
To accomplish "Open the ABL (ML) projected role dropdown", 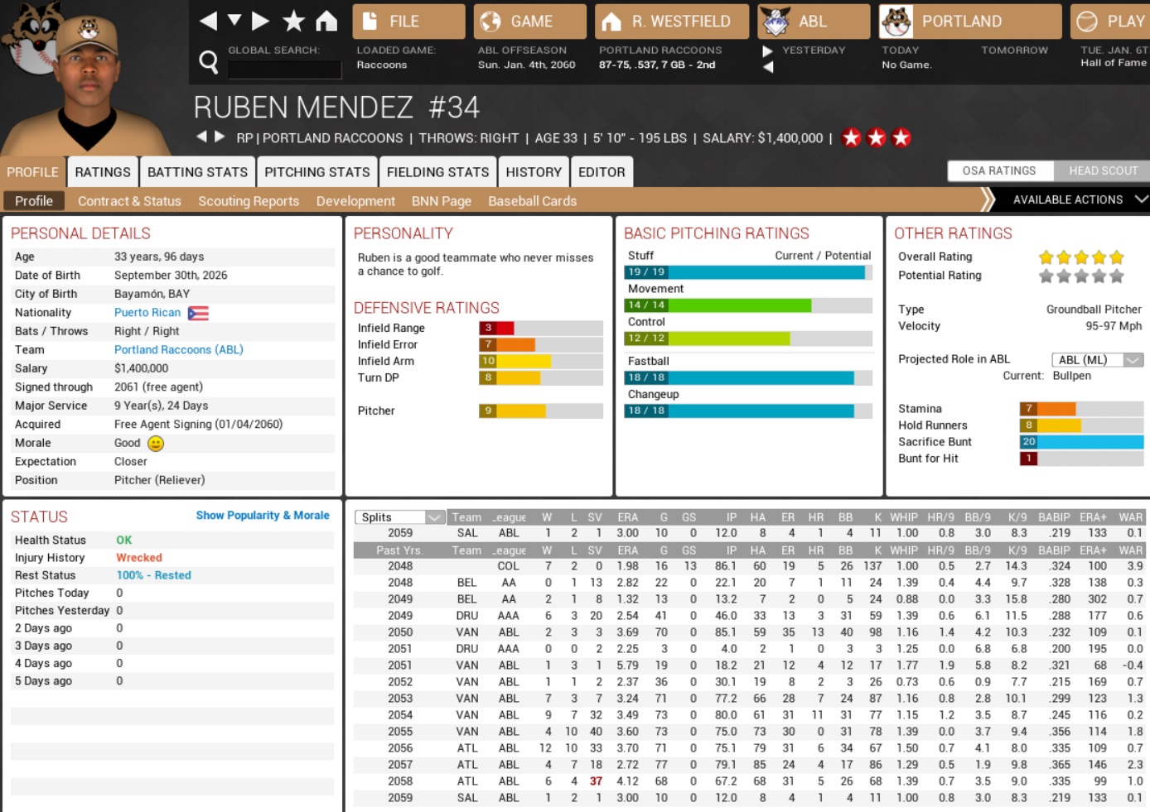I will (1133, 360).
